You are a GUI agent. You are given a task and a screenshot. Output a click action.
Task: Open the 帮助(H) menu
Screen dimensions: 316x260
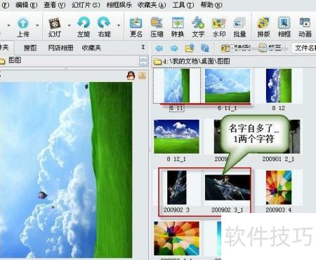pos(211,5)
